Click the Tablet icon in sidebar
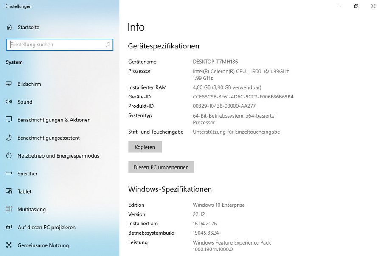The height and width of the screenshot is (256, 382). (9, 191)
